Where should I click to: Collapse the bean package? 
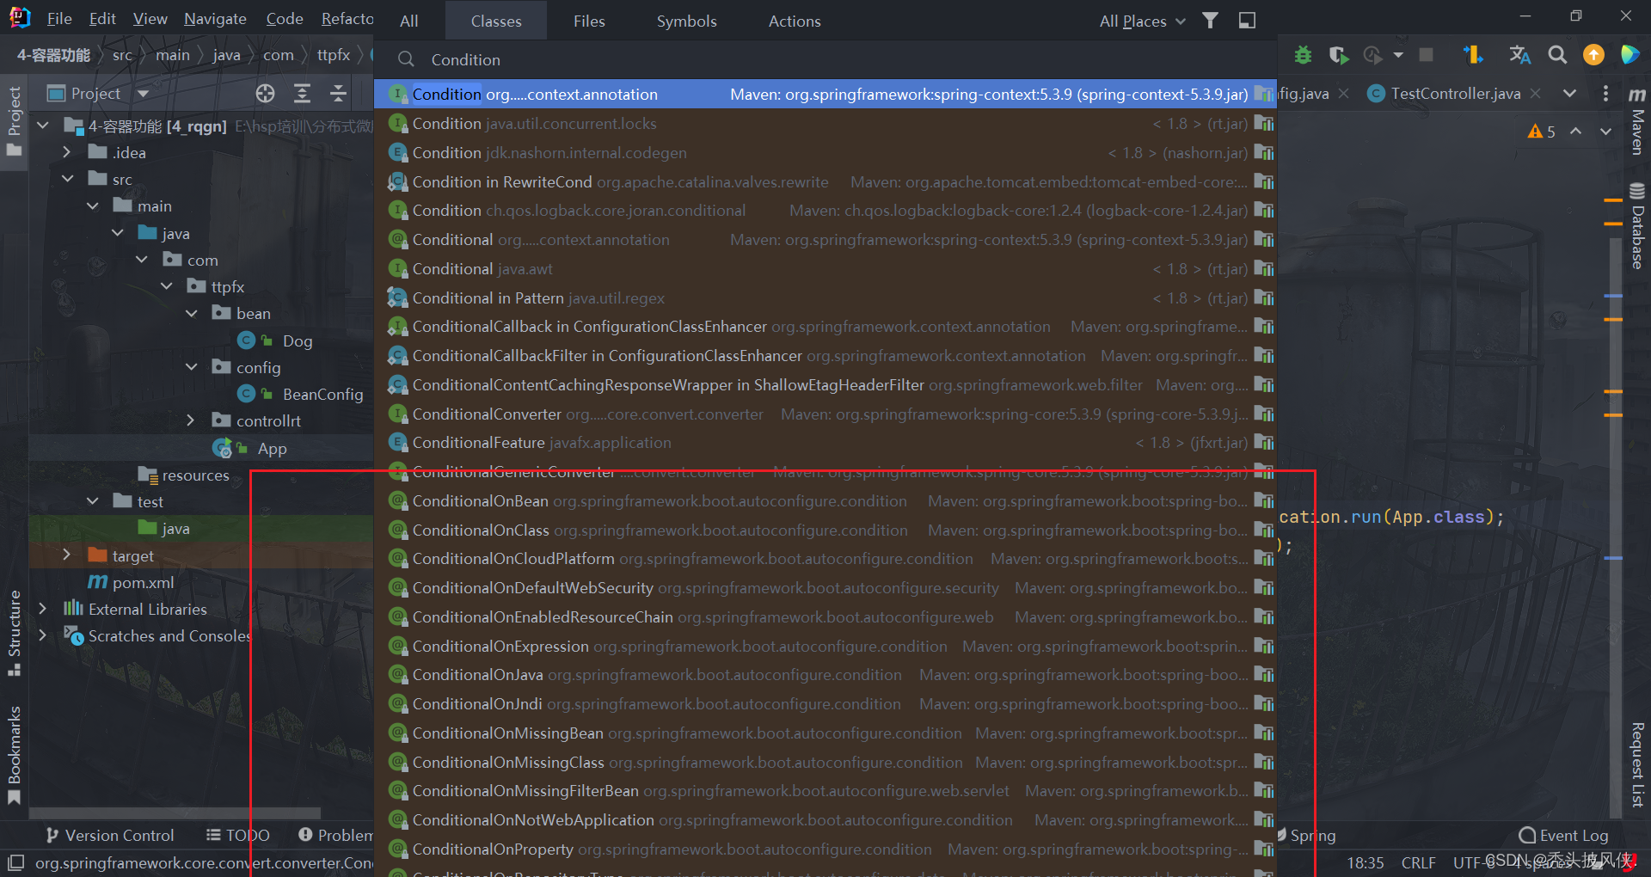click(191, 313)
